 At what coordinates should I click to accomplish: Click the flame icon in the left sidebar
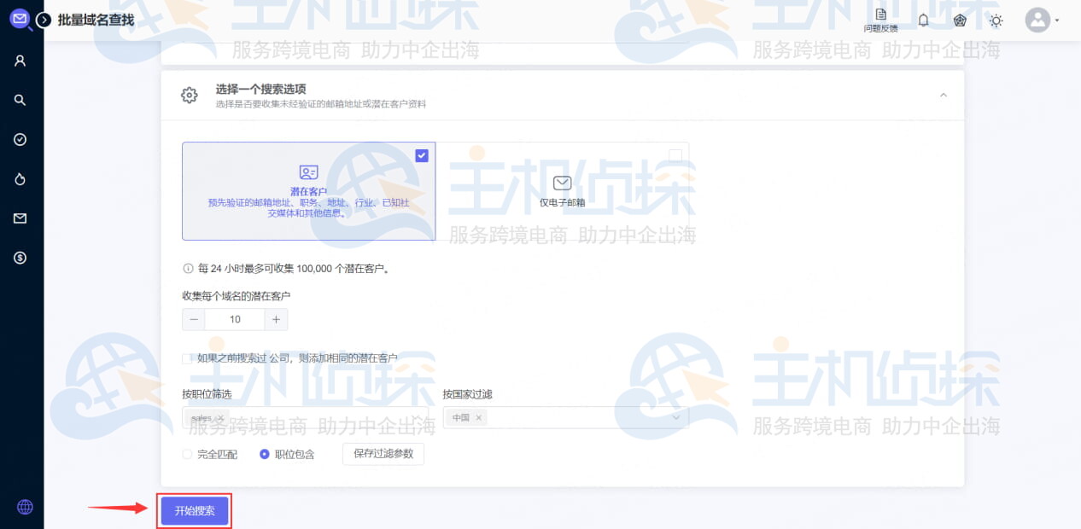[x=21, y=177]
